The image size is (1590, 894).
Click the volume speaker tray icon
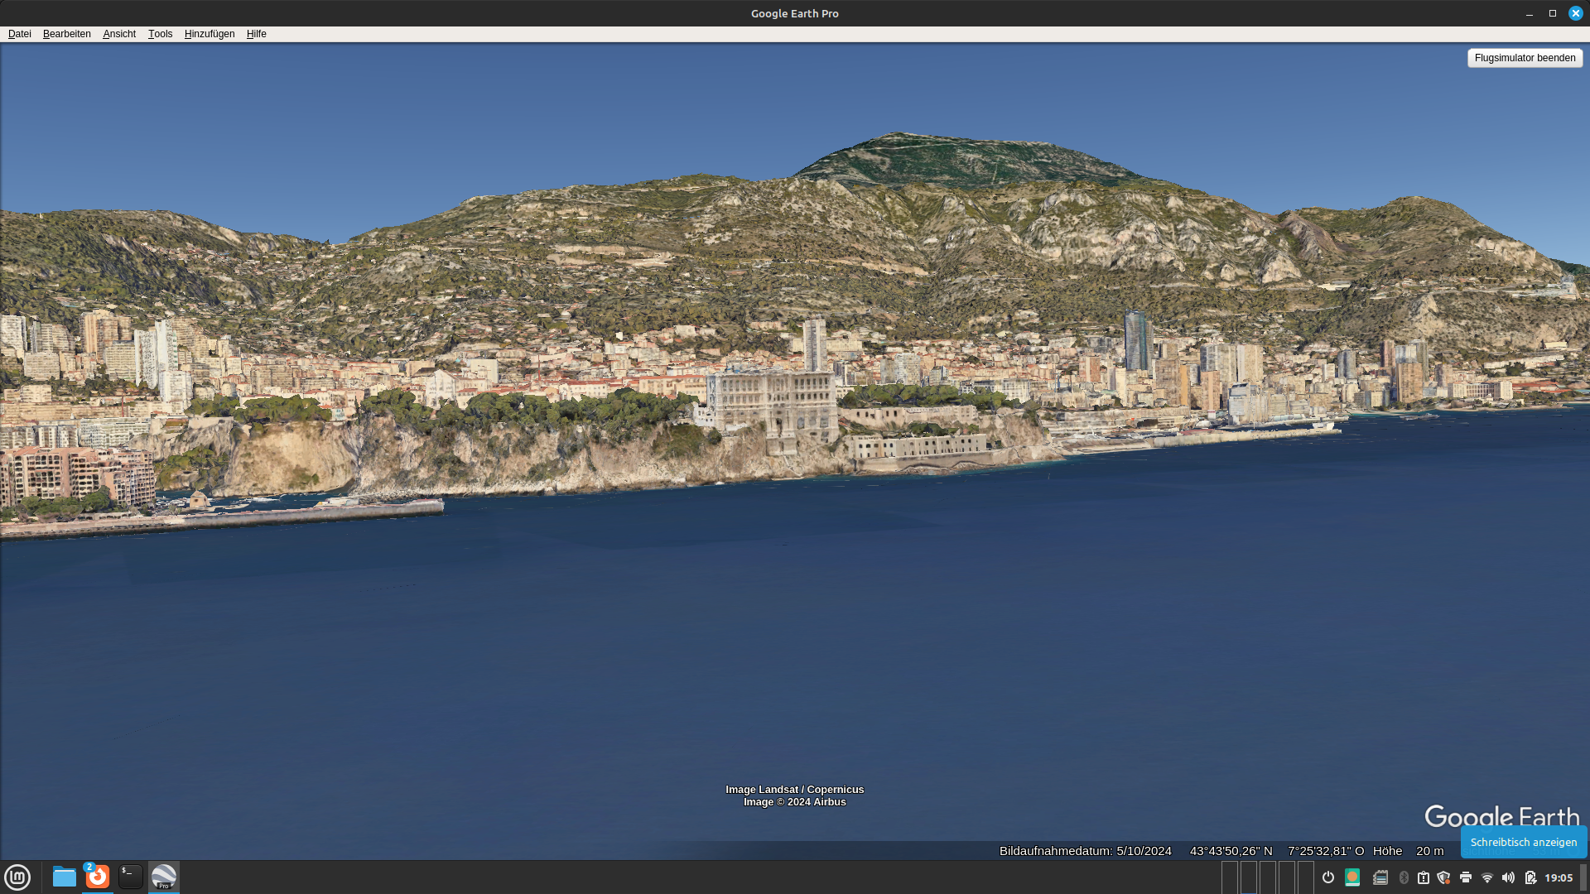click(1508, 877)
